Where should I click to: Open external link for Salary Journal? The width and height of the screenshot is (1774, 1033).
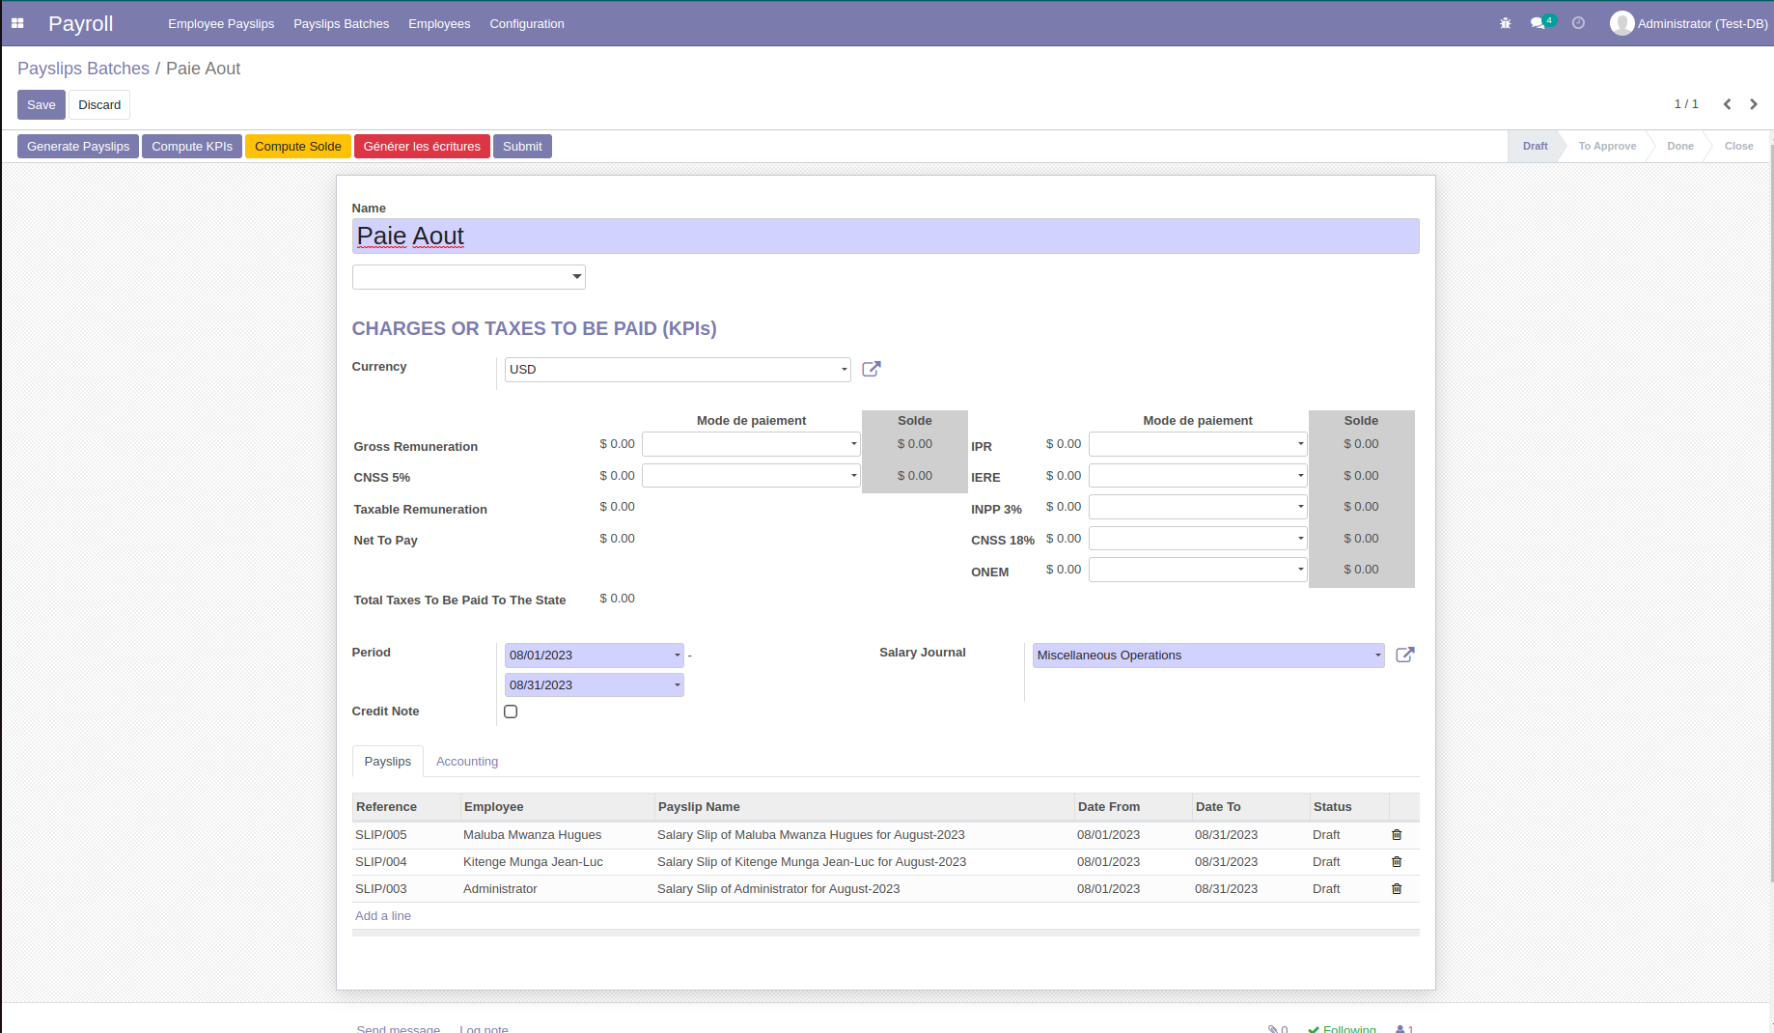(1404, 655)
